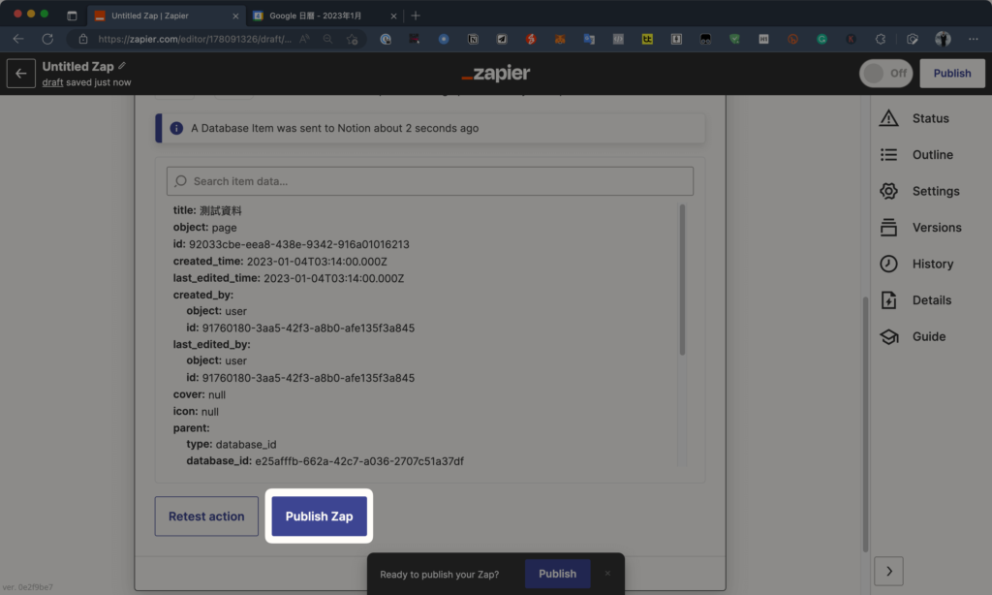Click the favorites star icon in address bar
Viewport: 992px width, 595px height.
353,39
